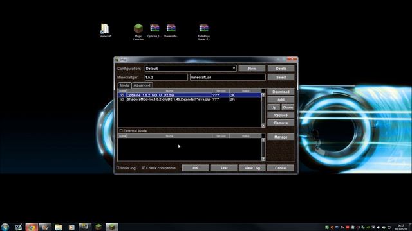Open the File Explorer folder in taskbar
The height and width of the screenshot is (231, 412).
click(59, 227)
